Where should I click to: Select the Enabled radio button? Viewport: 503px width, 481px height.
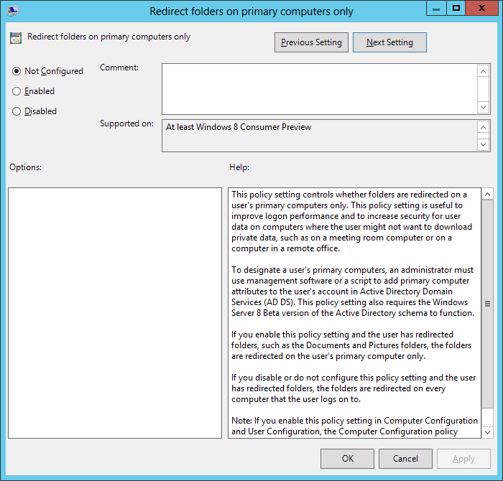point(17,91)
